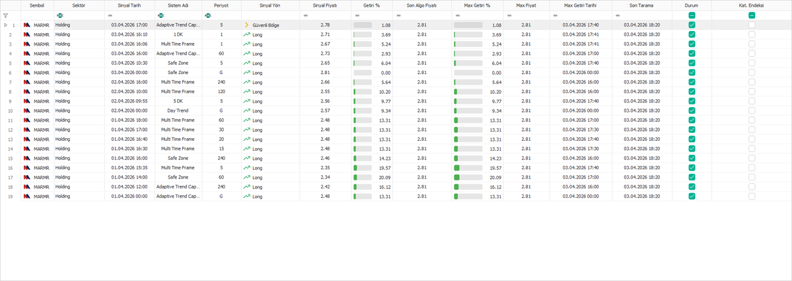792x281 pixels.
Task: Click the MARMR logo icon in row 1
Action: (27, 24)
